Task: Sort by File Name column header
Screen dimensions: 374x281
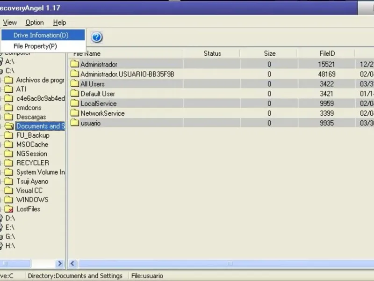Action: [x=125, y=53]
